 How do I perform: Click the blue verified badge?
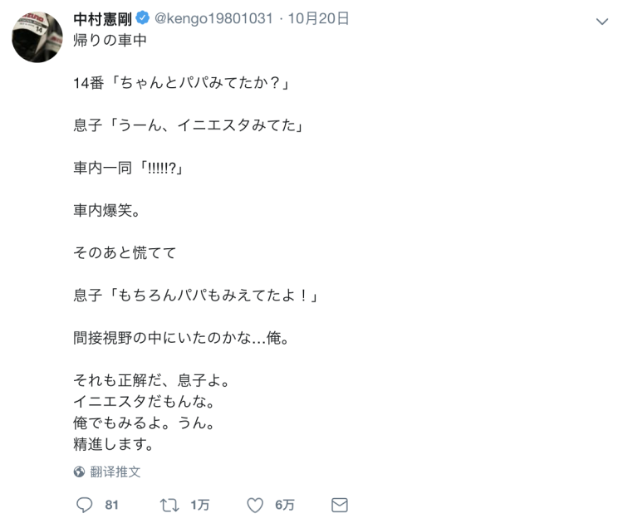(x=143, y=18)
